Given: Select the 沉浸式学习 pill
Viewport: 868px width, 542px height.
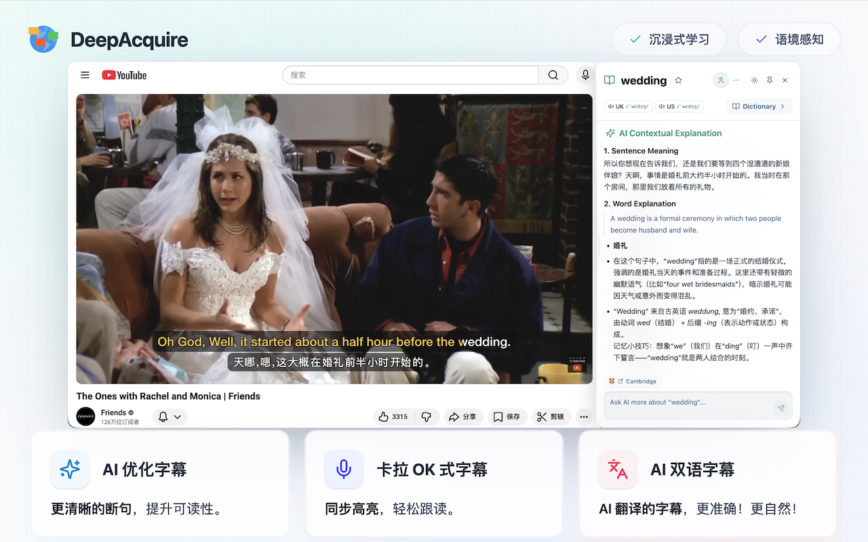Looking at the screenshot, I should click(x=669, y=39).
